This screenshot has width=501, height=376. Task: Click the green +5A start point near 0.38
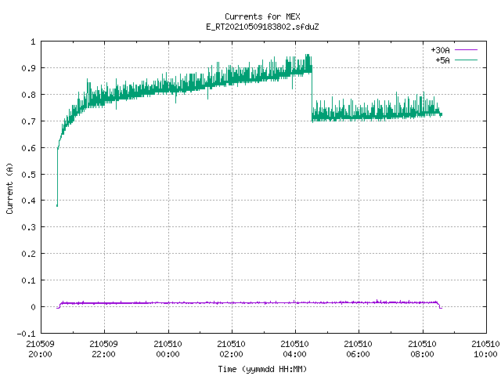point(57,205)
